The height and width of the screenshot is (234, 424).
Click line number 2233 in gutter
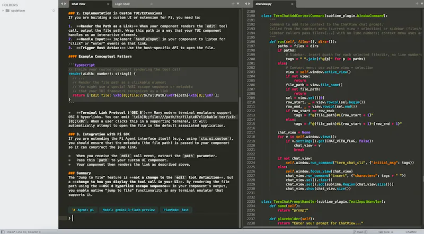251,202
